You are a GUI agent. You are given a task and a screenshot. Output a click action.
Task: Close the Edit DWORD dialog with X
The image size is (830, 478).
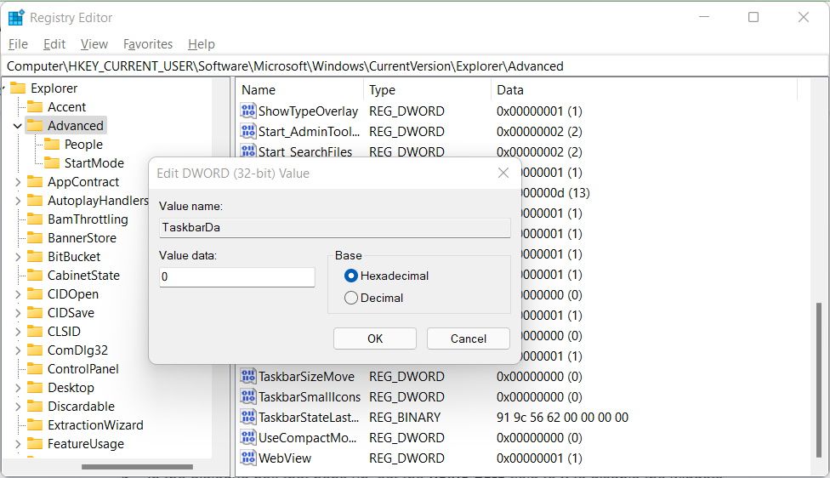pos(503,173)
